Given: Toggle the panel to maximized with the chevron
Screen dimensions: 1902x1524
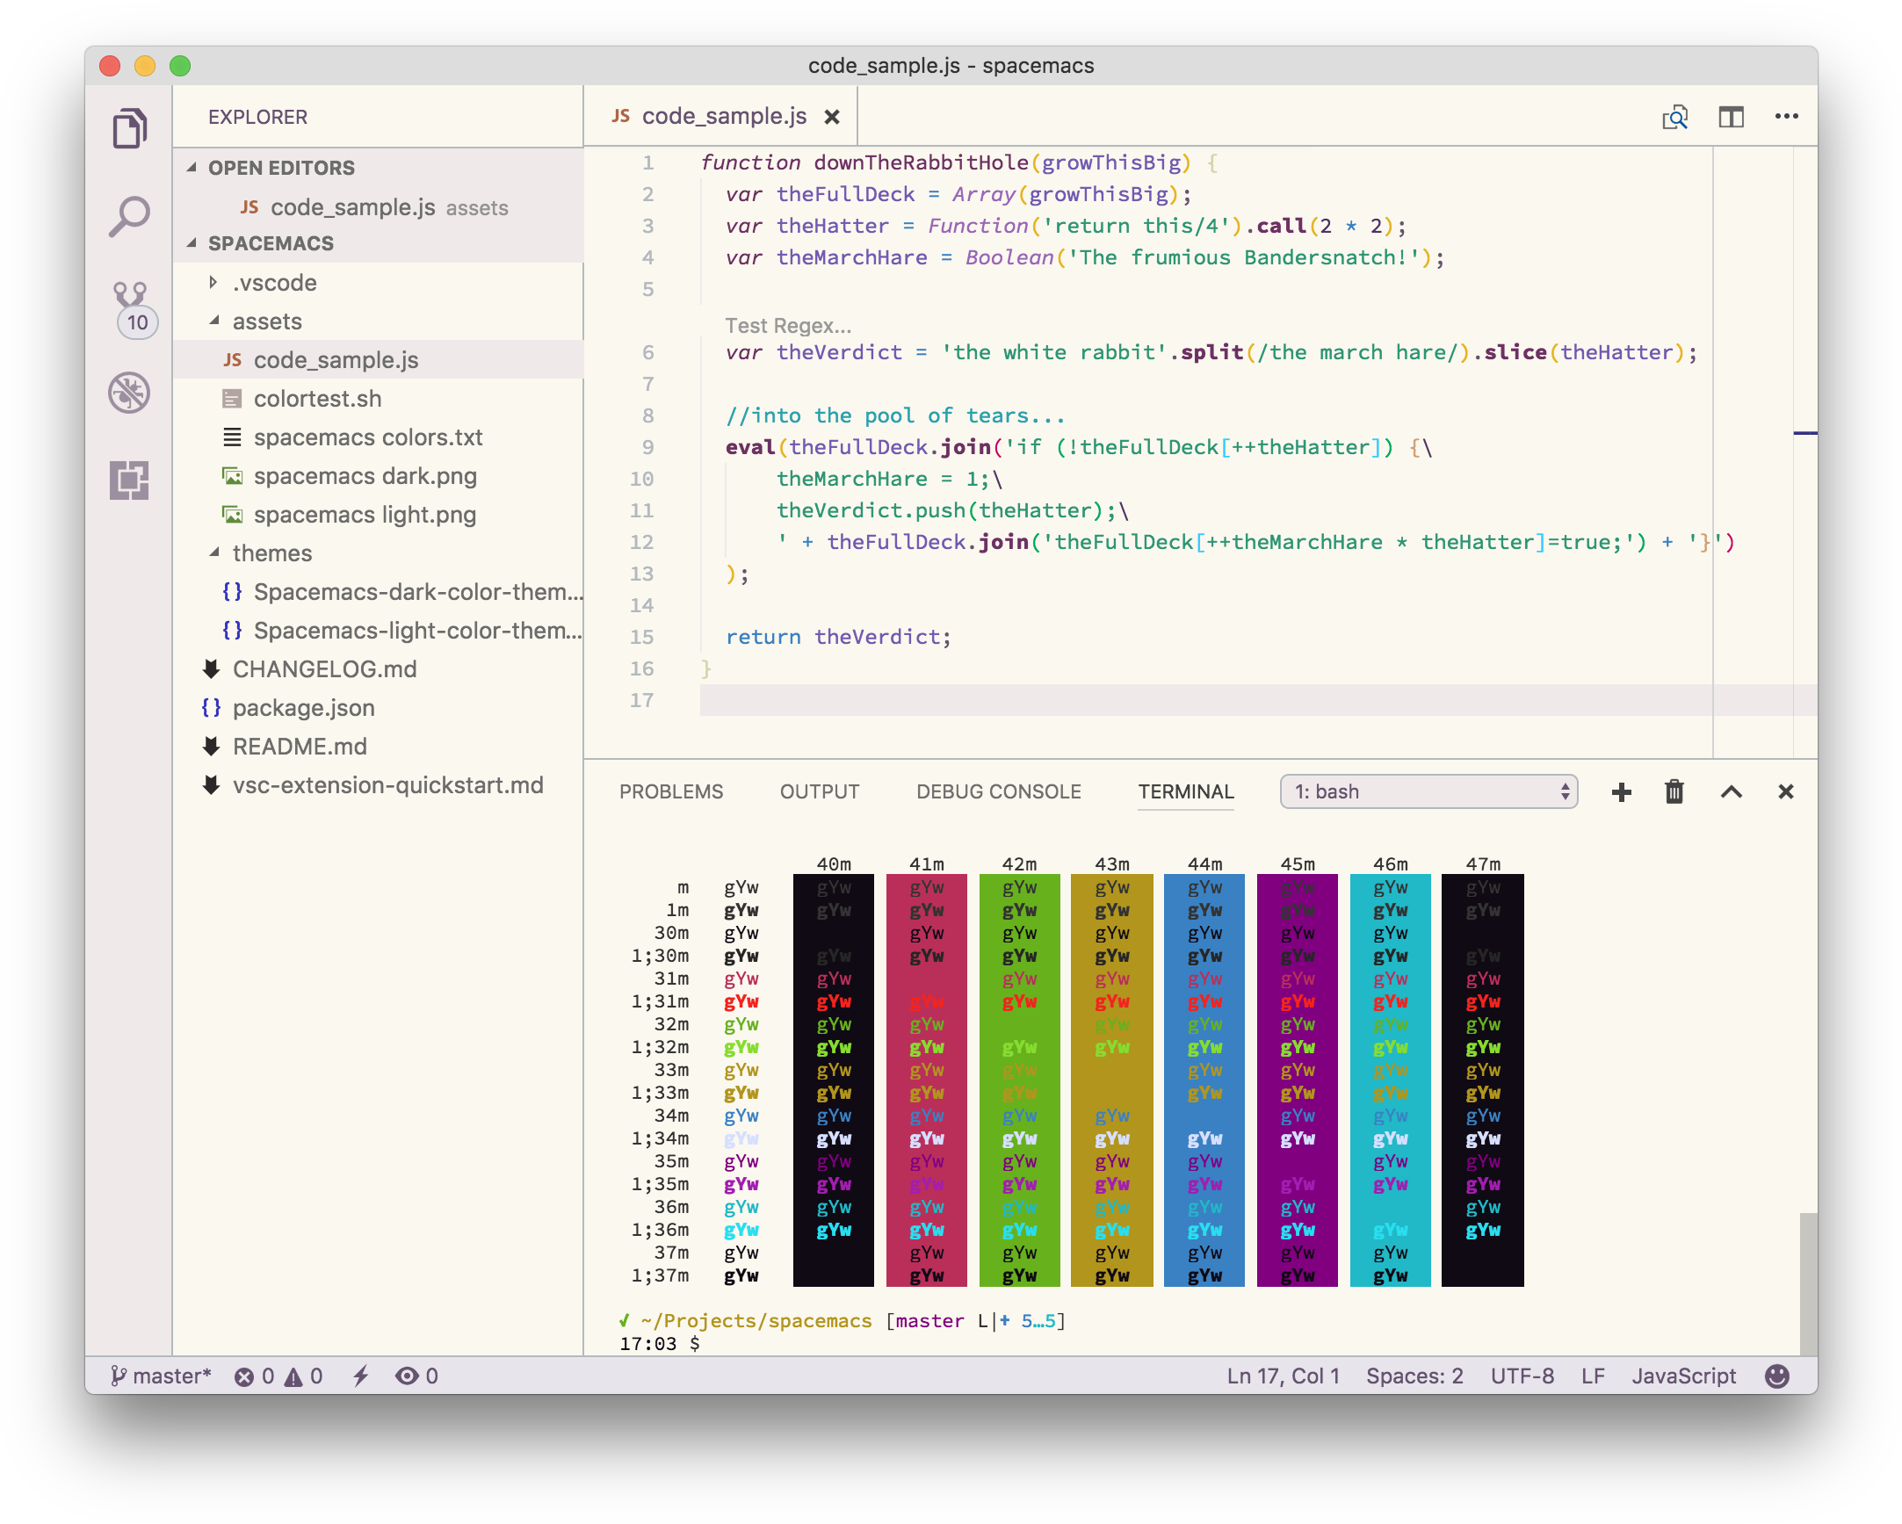Looking at the screenshot, I should 1730,791.
